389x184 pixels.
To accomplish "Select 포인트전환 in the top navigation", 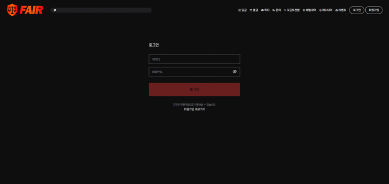I will (292, 10).
